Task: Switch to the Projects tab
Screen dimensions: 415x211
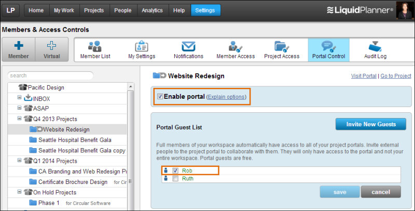Action: (94, 10)
